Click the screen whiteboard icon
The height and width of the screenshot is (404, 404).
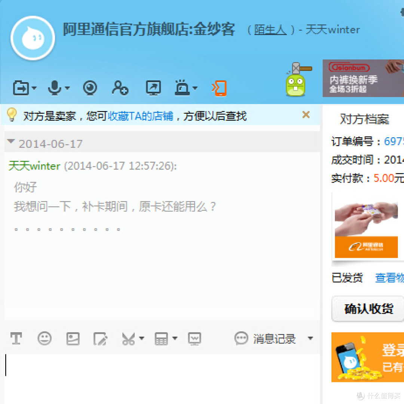tap(195, 339)
